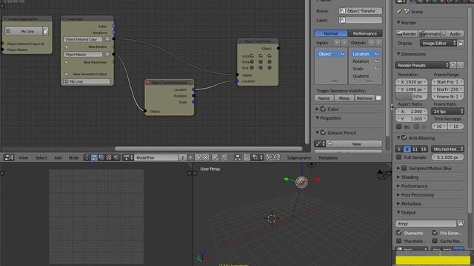Click the New grease pencil button
Image resolution: width=474 pixels, height=266 pixels.
[354, 144]
